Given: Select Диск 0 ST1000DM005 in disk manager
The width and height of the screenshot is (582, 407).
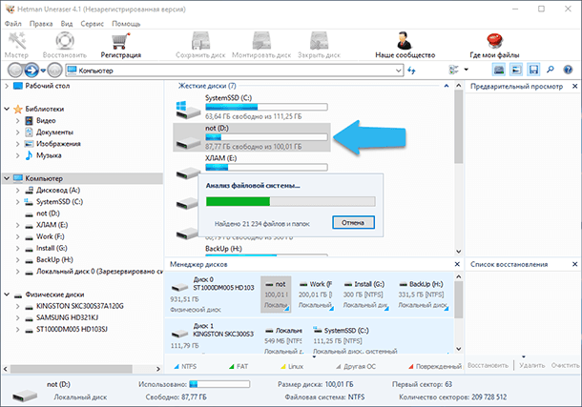Looking at the screenshot, I should click(213, 294).
